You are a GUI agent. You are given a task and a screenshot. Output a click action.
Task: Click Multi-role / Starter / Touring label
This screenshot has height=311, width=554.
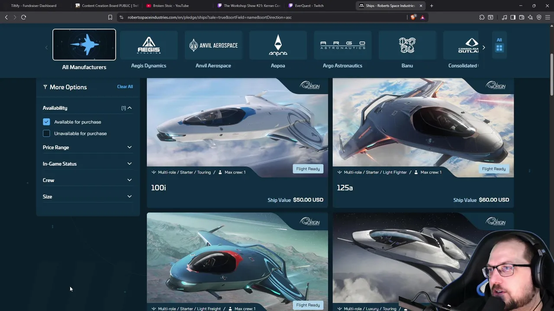click(184, 172)
